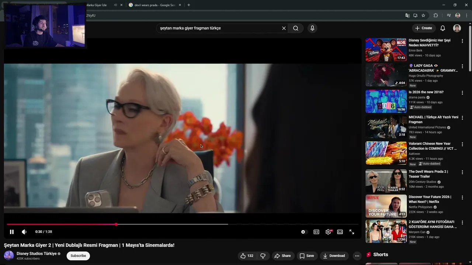Clear the search query with X
472x265 pixels.
(x=284, y=28)
